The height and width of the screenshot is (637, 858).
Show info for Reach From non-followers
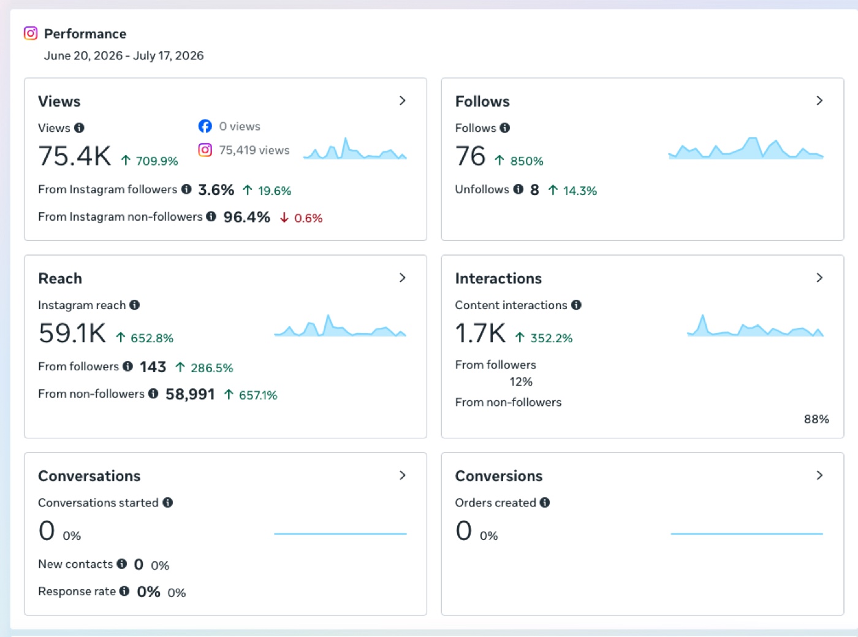tap(153, 394)
